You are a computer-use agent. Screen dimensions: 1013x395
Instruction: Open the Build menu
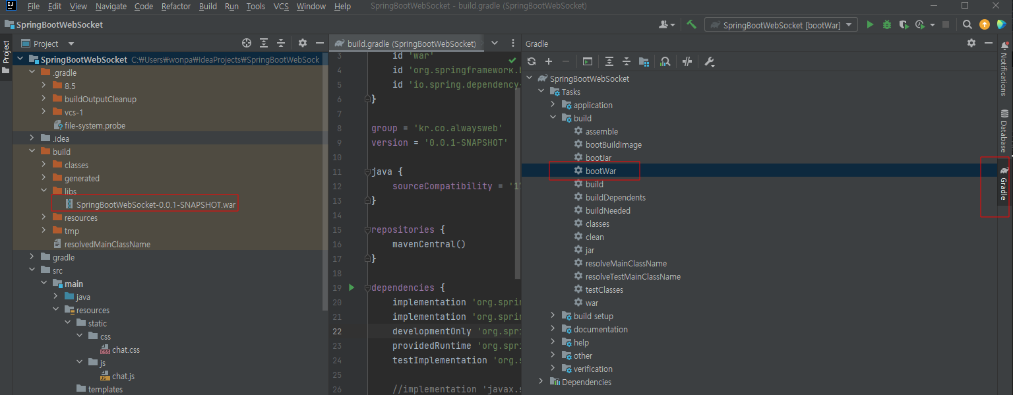pyautogui.click(x=208, y=6)
